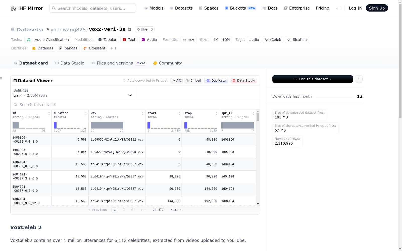Open the Datasets menu item

coord(181,8)
